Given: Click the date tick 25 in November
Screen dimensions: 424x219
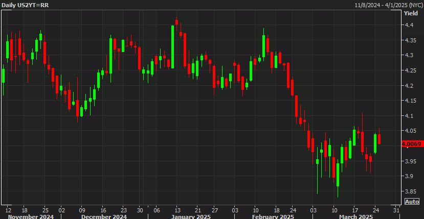Looking at the screenshot, I should click(x=45, y=210).
